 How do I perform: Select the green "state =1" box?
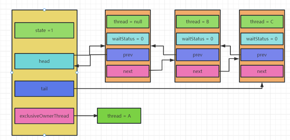point(44,30)
